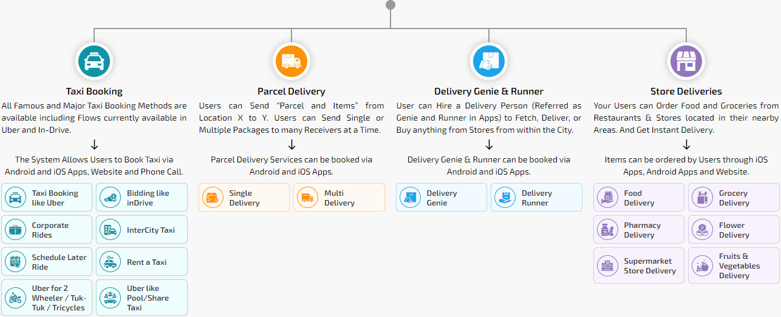Click the Schedule Later Ride calendar icon
This screenshot has height=317, width=781.
click(x=15, y=262)
